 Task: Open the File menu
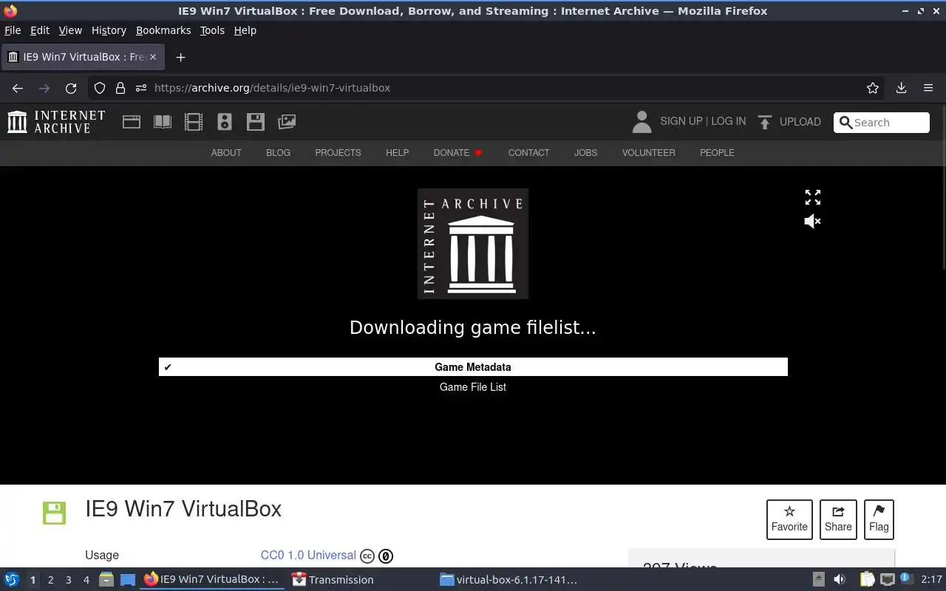tap(13, 30)
